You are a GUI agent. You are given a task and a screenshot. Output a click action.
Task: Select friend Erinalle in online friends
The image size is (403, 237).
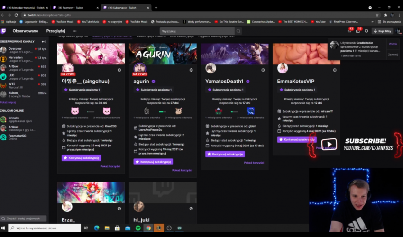pos(23,119)
